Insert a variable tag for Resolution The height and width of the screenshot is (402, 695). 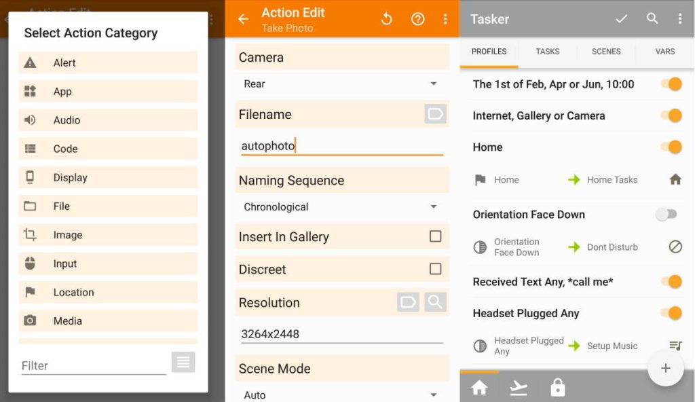(x=408, y=302)
